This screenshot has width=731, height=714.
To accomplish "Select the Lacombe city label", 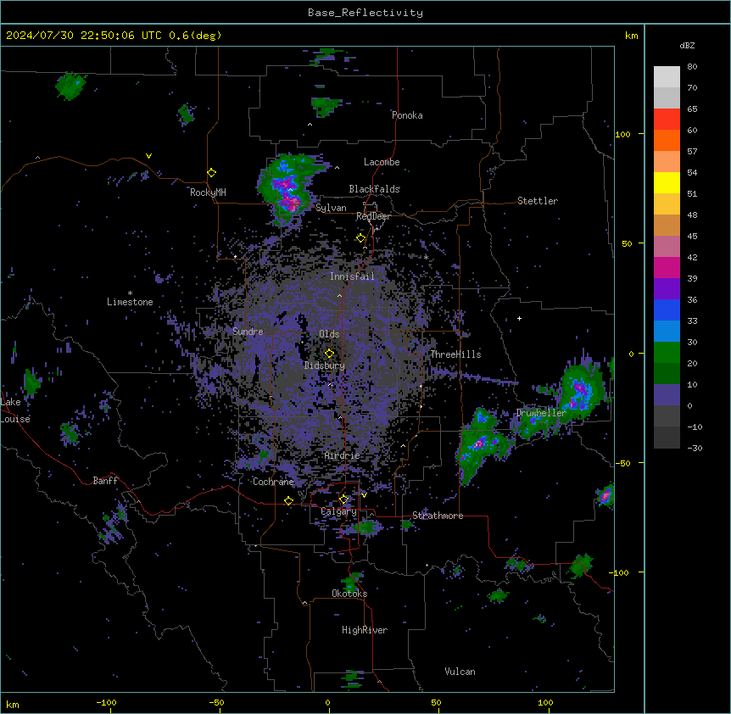I will click(382, 162).
